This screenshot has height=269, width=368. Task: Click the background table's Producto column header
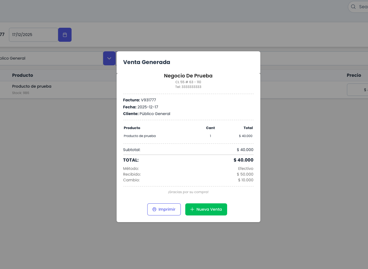23,75
